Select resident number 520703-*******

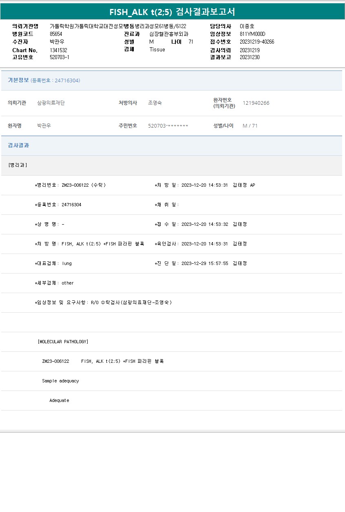[168, 126]
